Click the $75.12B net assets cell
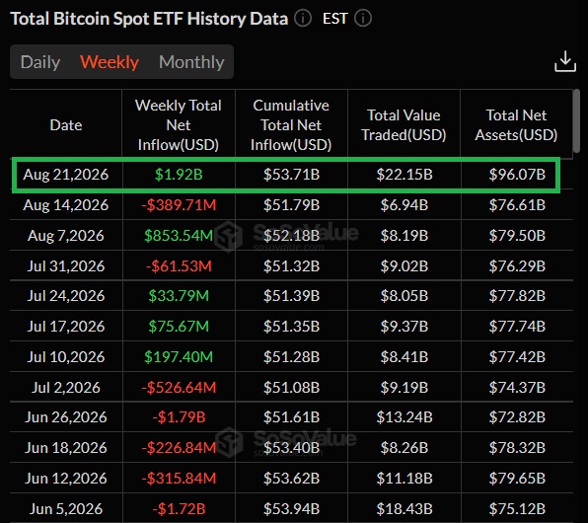The height and width of the screenshot is (523, 588). 517,509
